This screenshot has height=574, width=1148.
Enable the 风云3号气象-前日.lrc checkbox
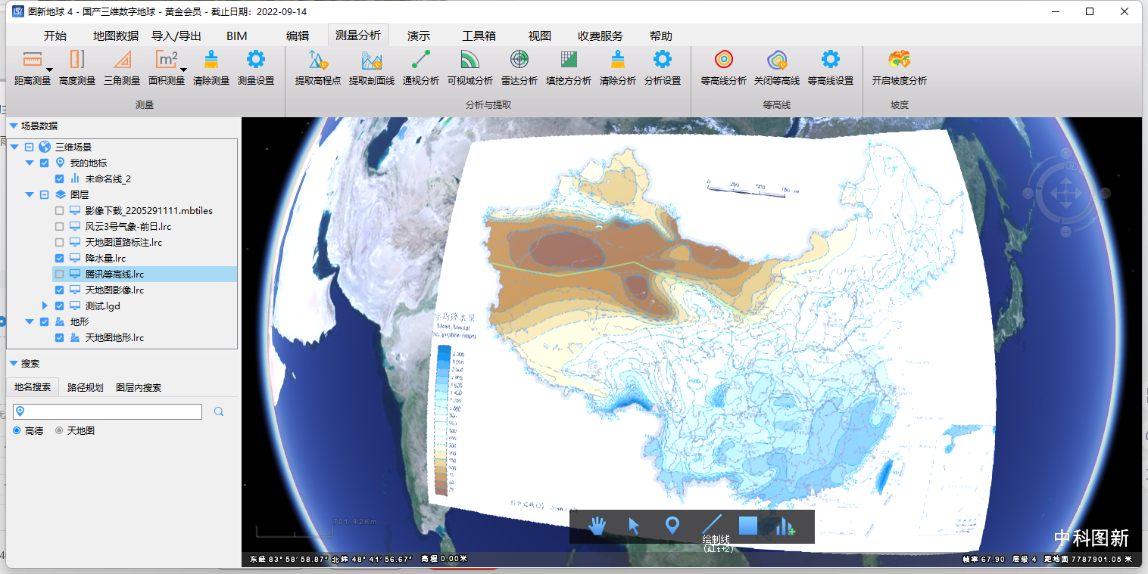point(60,226)
